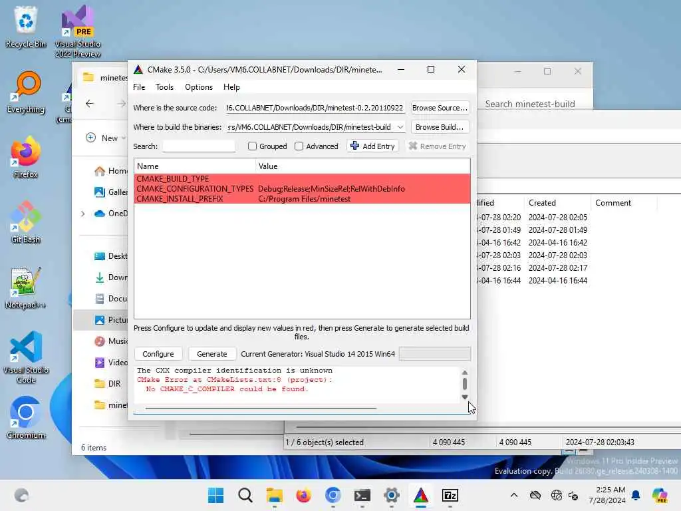This screenshot has height=511, width=681.
Task: Enable the Advanced checkbox
Action: [299, 146]
